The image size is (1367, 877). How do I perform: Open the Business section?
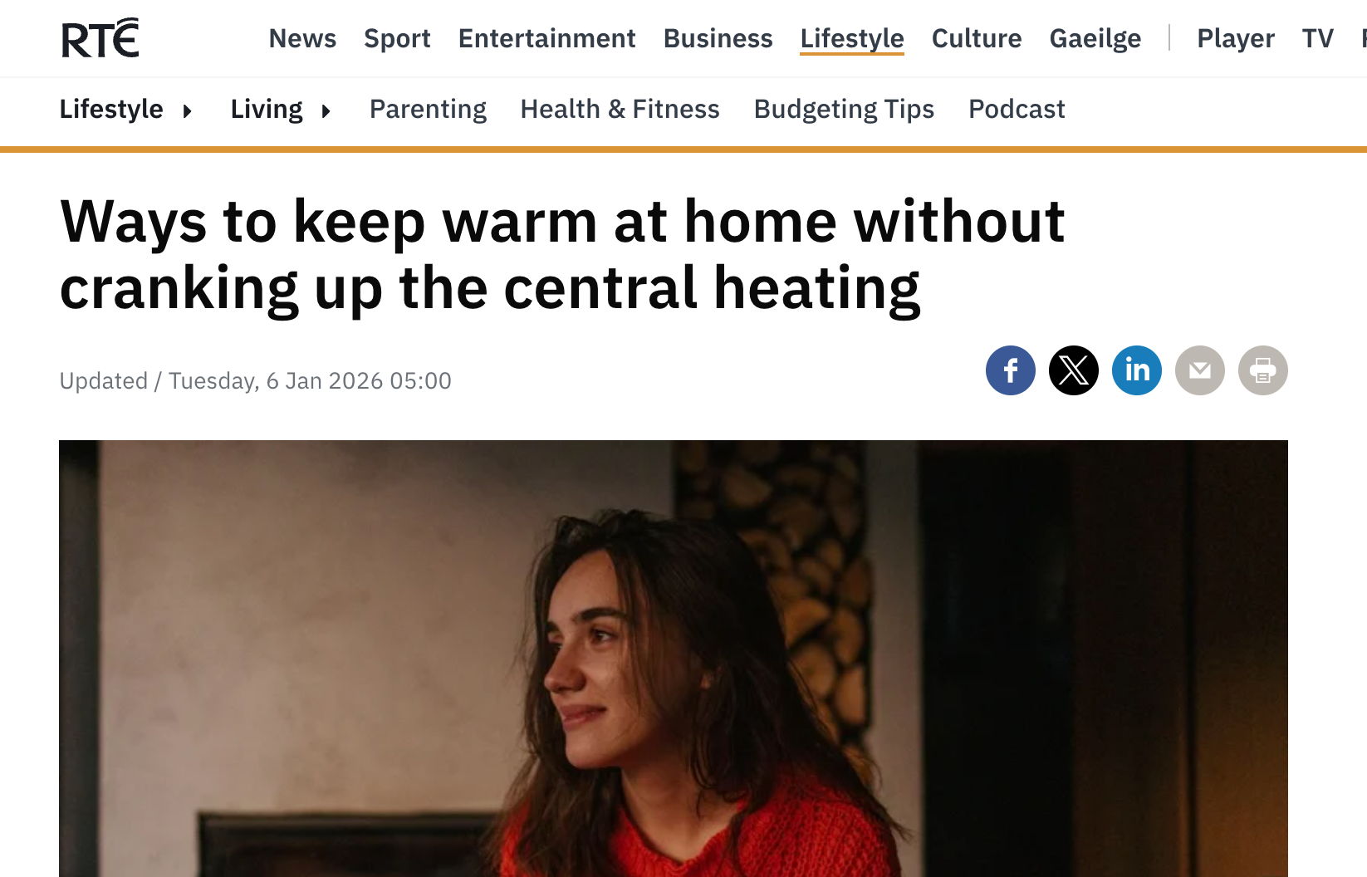pos(718,38)
